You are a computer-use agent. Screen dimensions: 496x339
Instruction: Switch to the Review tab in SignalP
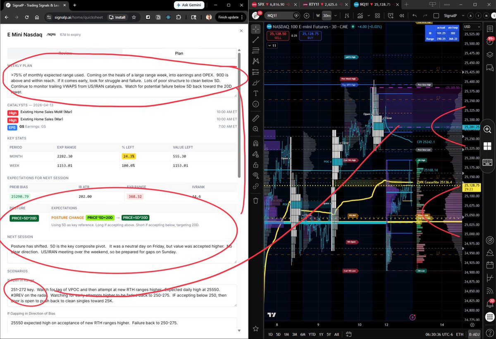coord(65,53)
